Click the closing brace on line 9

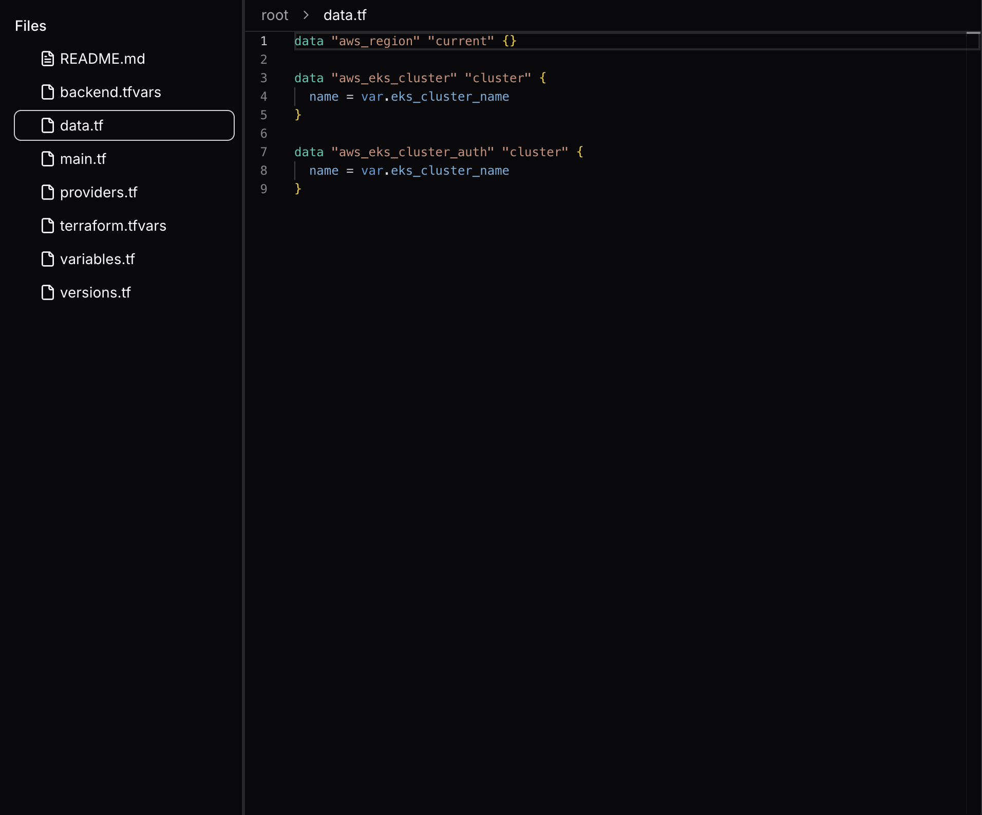(298, 189)
